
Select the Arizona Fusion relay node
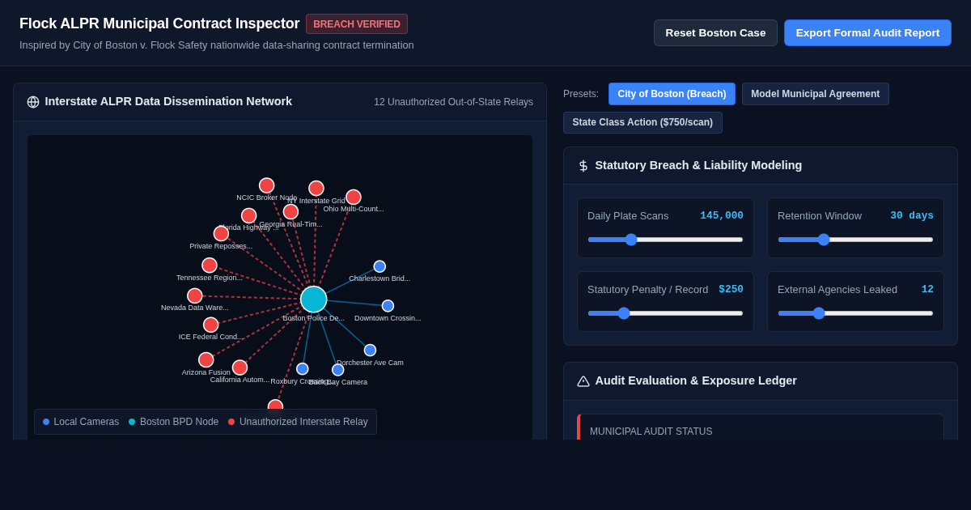pyautogui.click(x=206, y=360)
